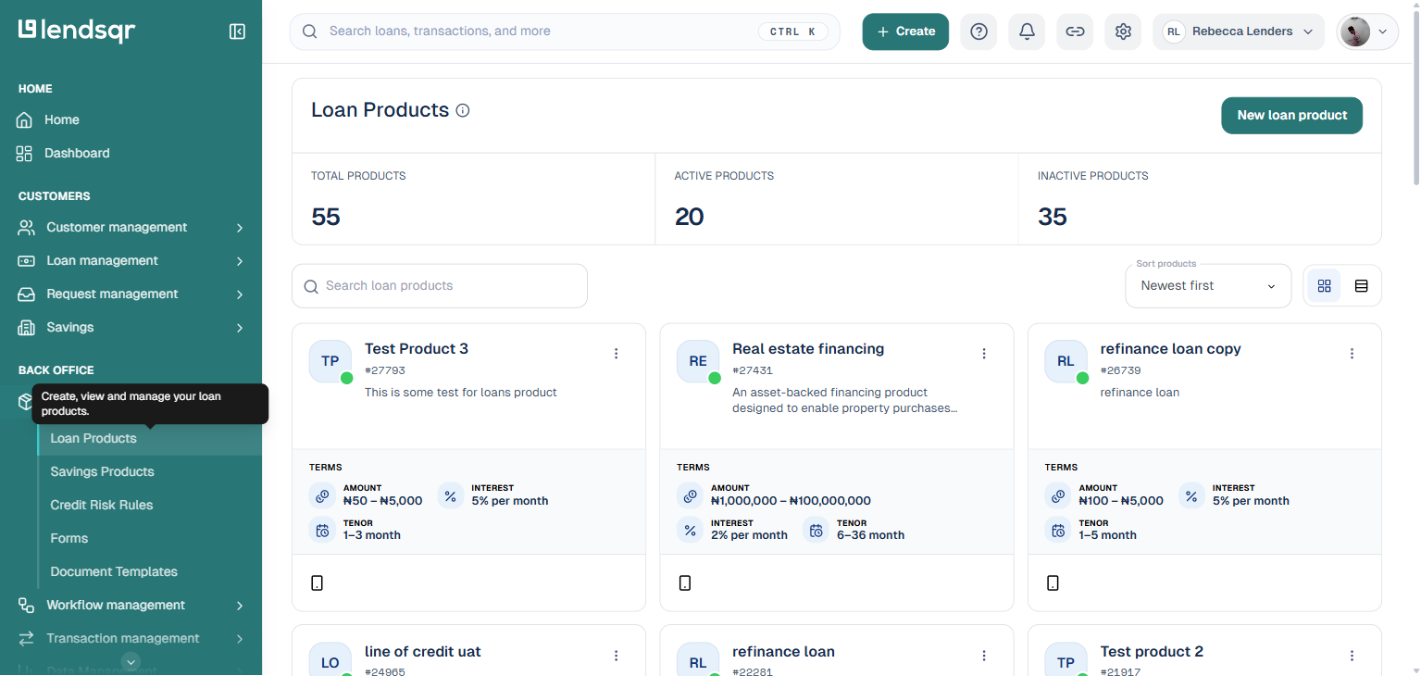Open three-dot menu for Real estate financing

(984, 353)
